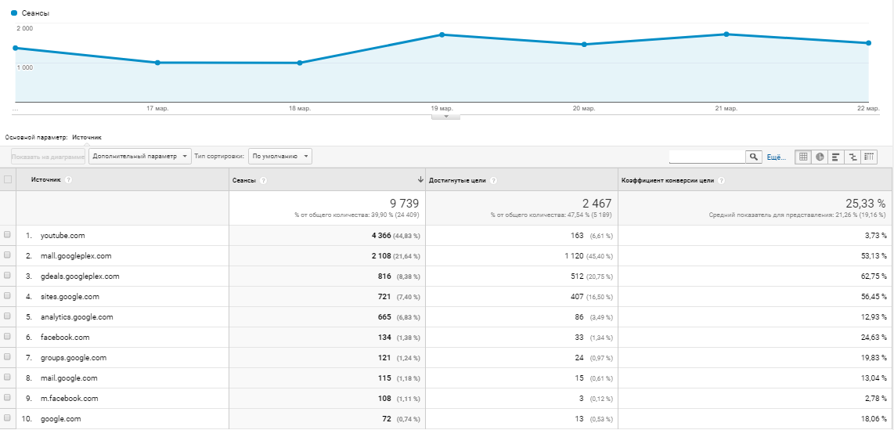
Task: Click help icon beside Достигнутые цели header
Action: tap(493, 180)
